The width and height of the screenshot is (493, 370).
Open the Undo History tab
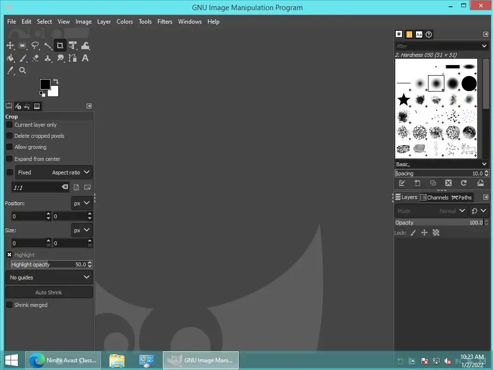[27, 106]
